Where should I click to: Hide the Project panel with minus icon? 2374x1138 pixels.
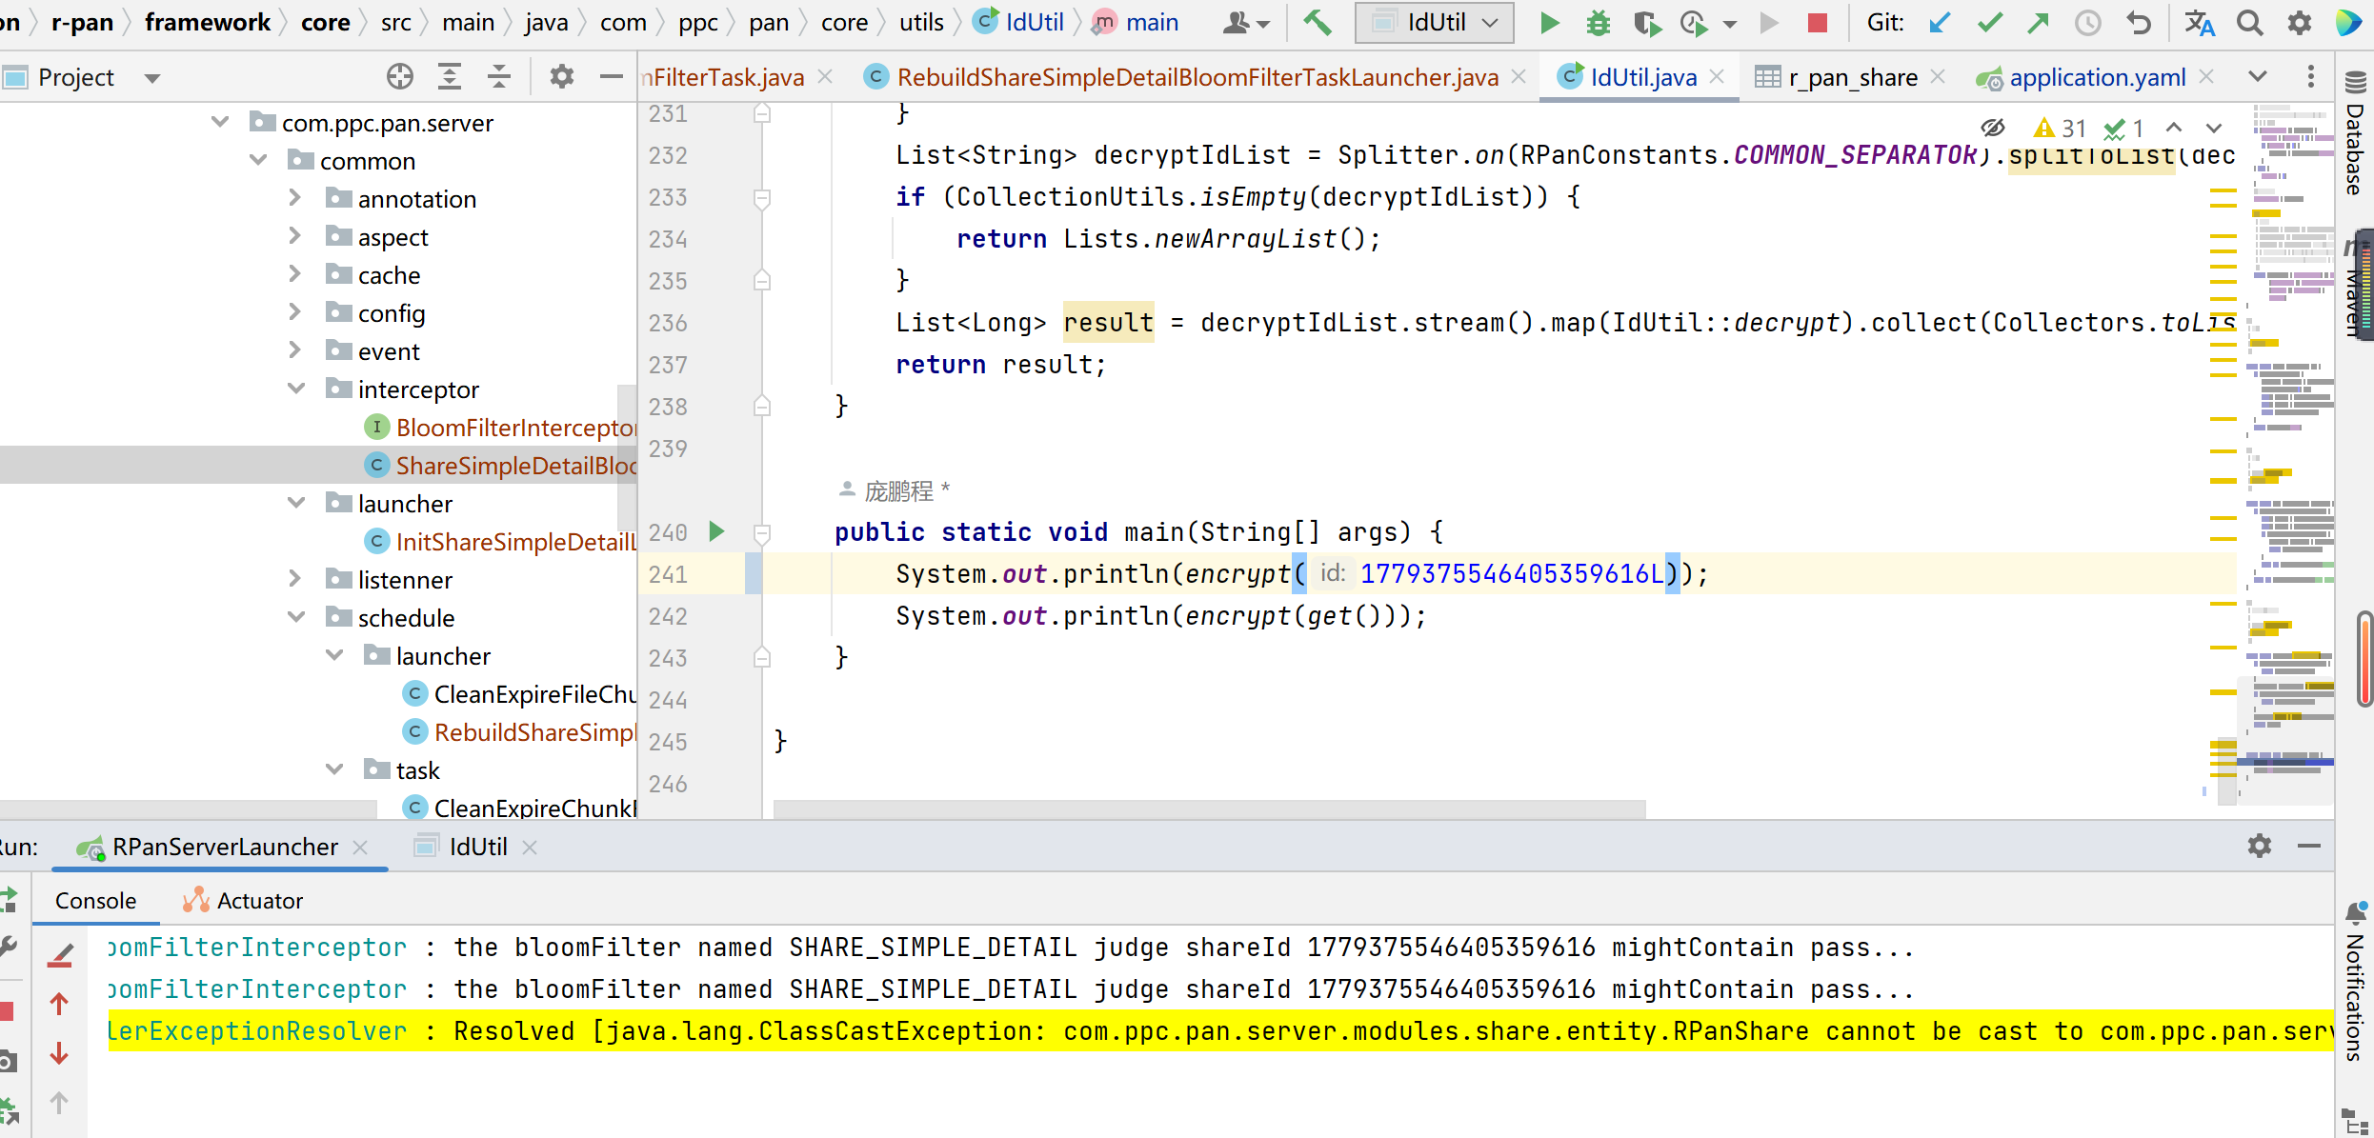(612, 76)
